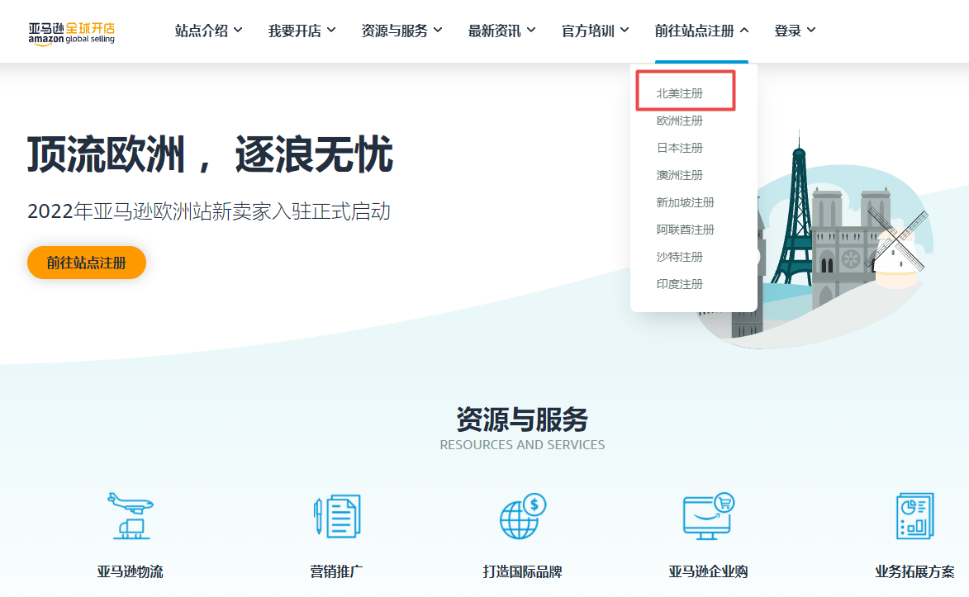969x597 pixels.
Task: Expand the 我要开店 chevron
Action: coord(331,30)
